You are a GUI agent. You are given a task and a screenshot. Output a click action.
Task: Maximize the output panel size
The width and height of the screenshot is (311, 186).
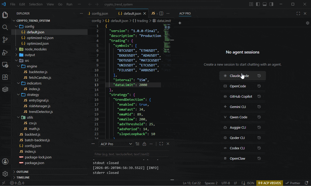161,144
